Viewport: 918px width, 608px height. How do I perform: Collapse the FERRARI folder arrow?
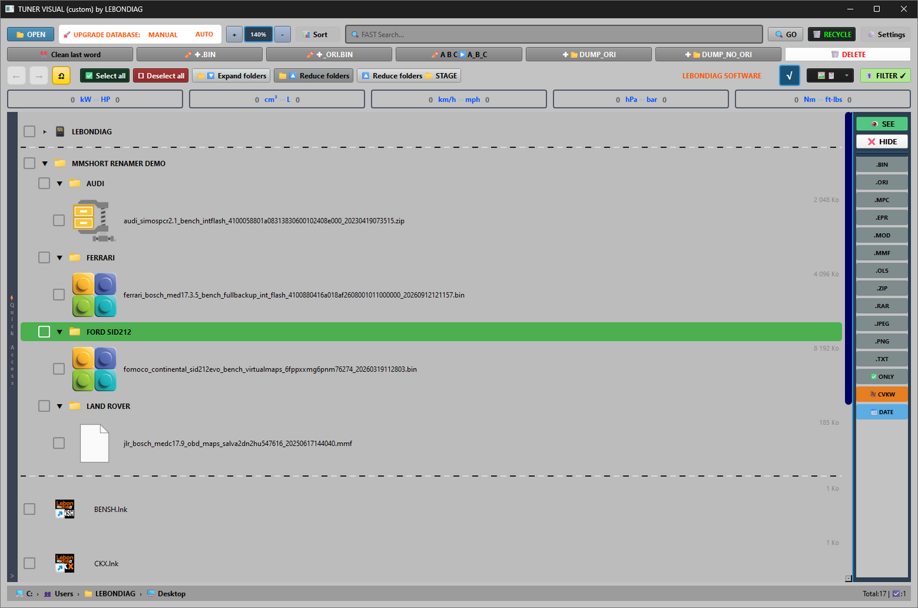[59, 258]
